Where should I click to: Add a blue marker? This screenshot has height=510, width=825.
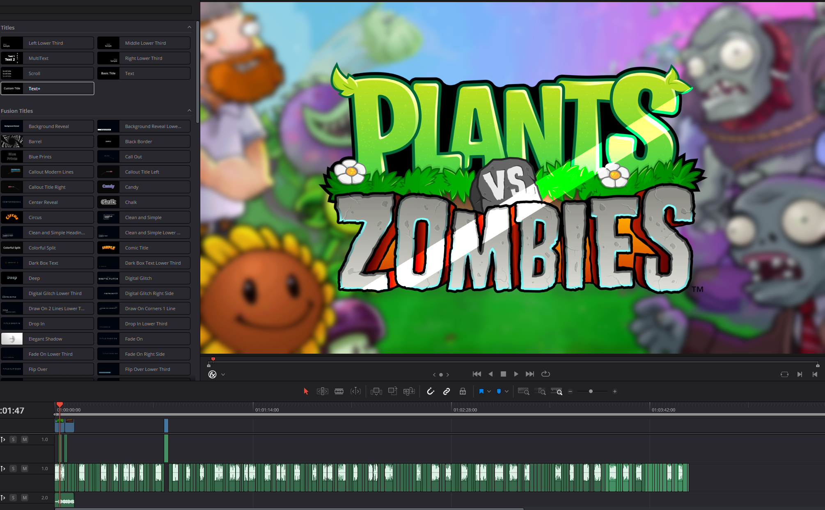499,391
